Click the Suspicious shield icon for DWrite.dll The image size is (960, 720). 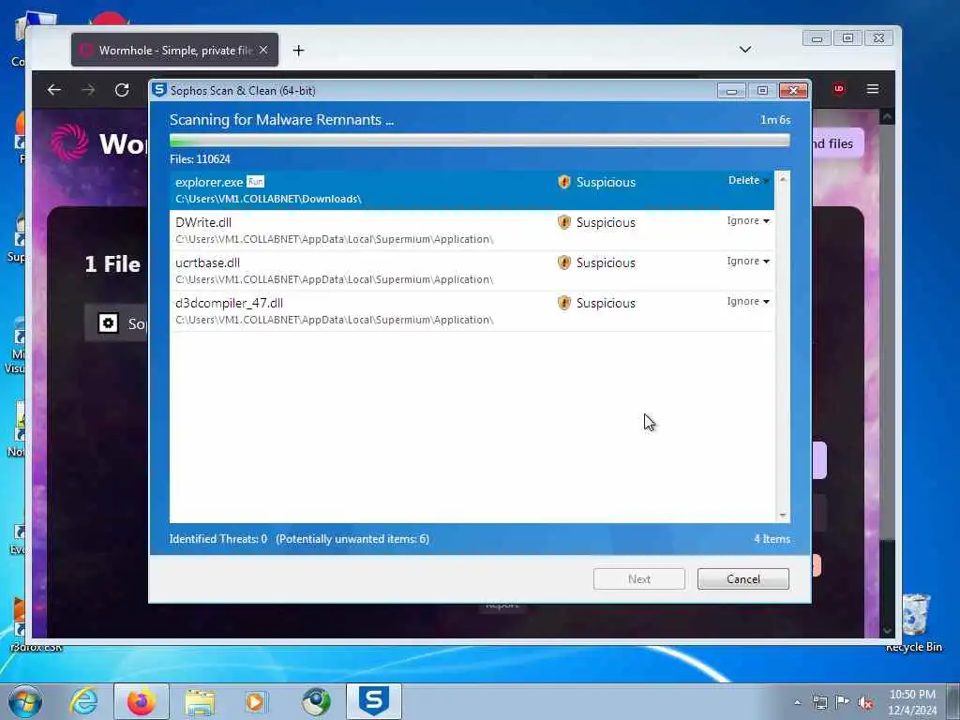tap(563, 222)
